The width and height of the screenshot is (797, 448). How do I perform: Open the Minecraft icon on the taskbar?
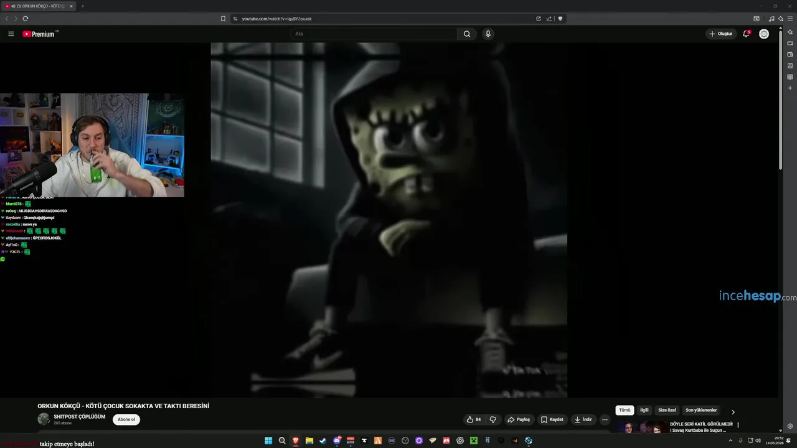(474, 441)
